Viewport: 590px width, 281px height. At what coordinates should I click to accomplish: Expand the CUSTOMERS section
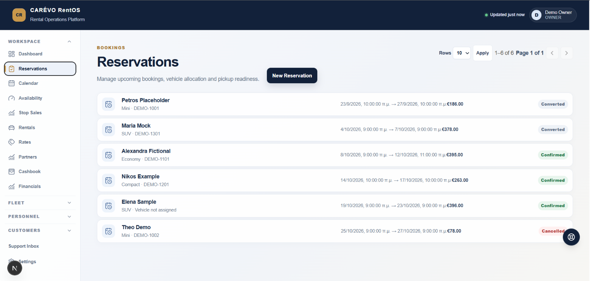40,231
